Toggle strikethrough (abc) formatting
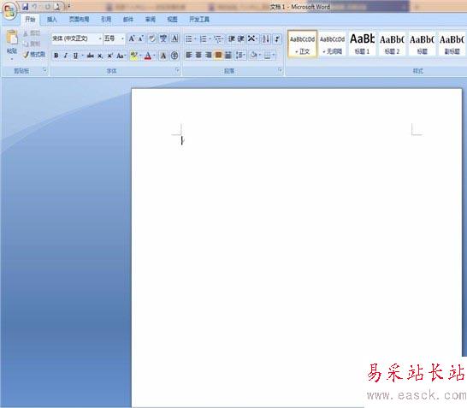This screenshot has width=467, height=408. pos(91,56)
